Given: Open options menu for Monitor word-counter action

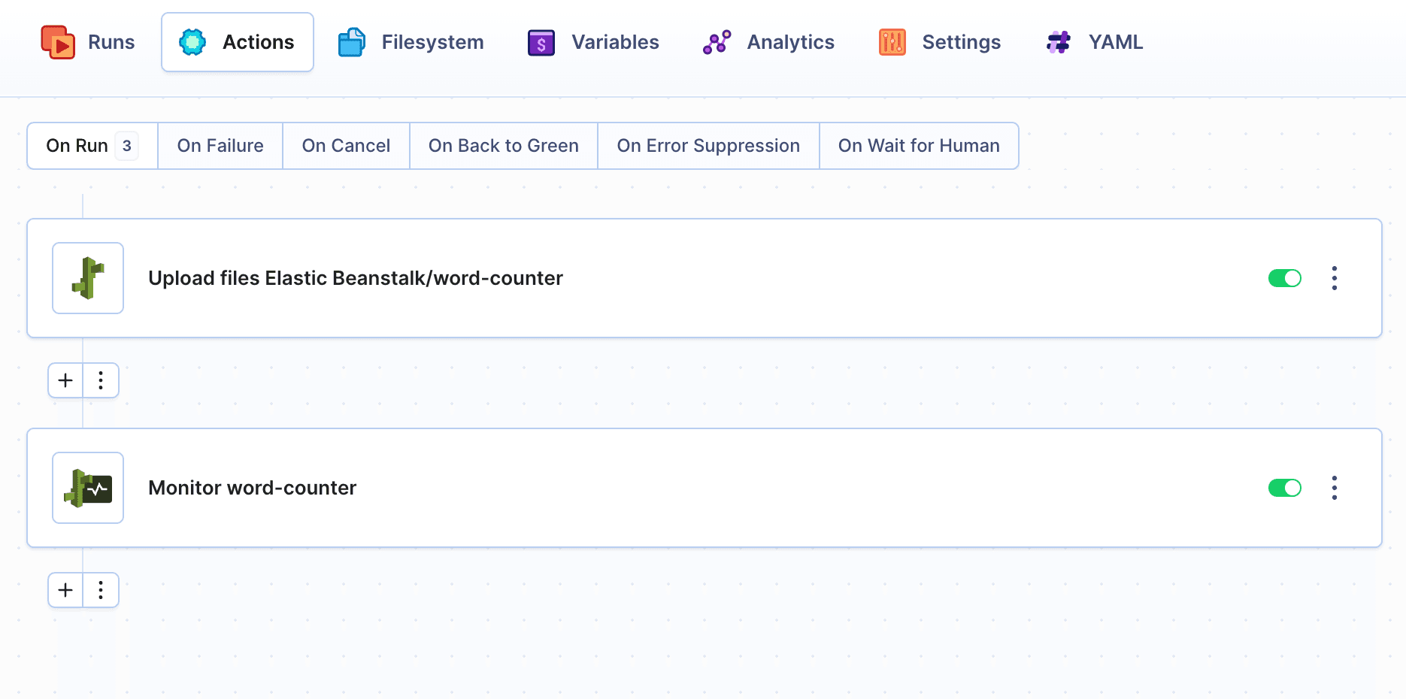Looking at the screenshot, I should (1335, 488).
